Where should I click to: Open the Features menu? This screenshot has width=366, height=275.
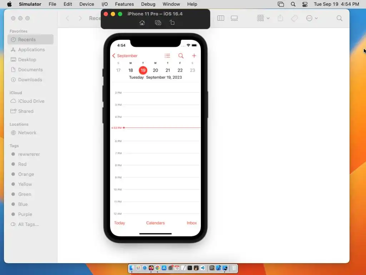click(x=124, y=4)
